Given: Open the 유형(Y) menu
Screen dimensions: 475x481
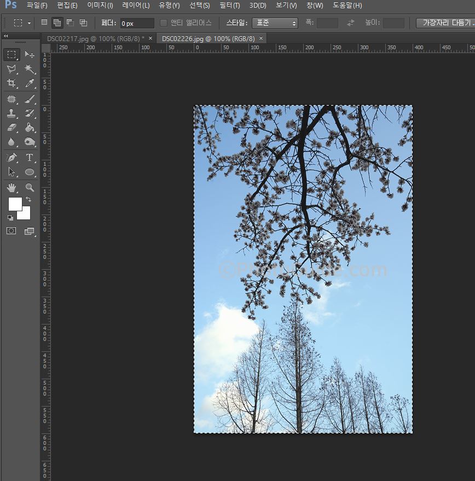Looking at the screenshot, I should click(x=169, y=5).
